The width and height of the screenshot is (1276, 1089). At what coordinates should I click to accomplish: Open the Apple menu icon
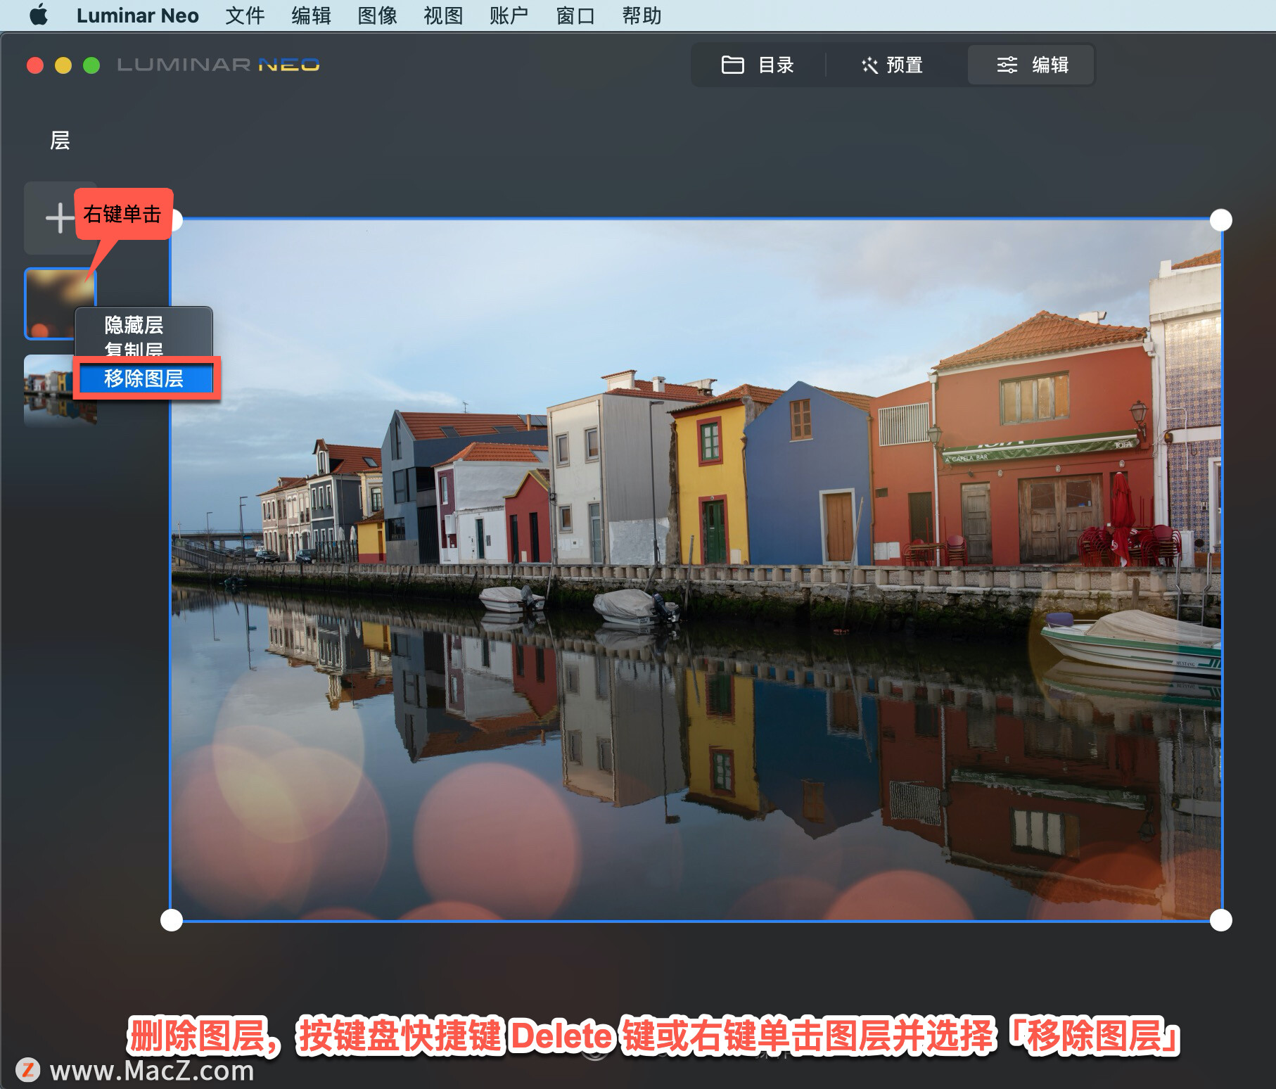click(x=39, y=15)
